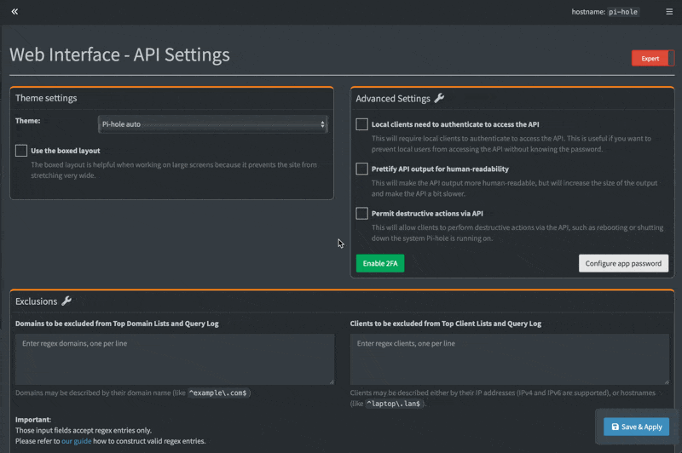The height and width of the screenshot is (453, 682).
Task: Click the ^example\.com$ code sample
Action: tap(218, 393)
